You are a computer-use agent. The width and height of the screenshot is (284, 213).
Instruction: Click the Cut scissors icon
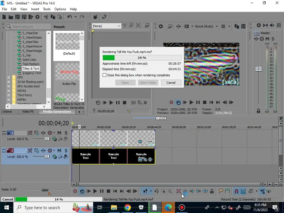click(46, 17)
